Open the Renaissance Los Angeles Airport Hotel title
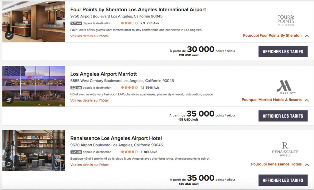This screenshot has width=314, height=190. coord(116,138)
